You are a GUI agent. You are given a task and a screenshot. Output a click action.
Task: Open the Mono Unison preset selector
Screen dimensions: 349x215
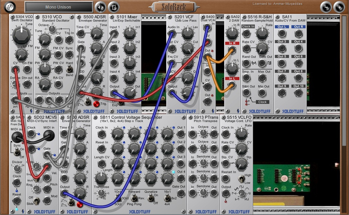click(x=59, y=7)
